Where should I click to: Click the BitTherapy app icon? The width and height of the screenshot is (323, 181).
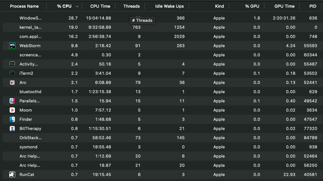pos(12,128)
